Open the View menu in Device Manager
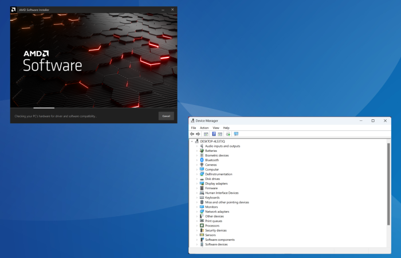Screen dimensions: 401x258 pos(216,128)
